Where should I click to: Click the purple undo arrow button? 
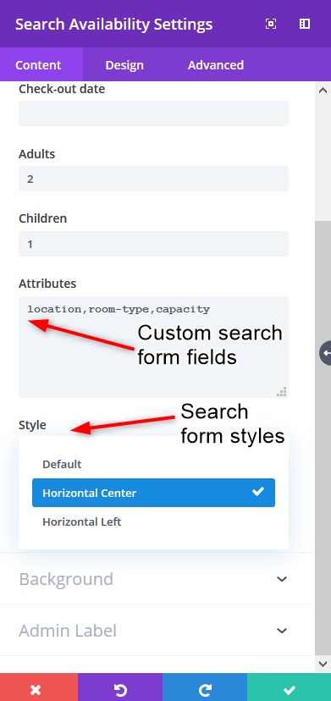[x=120, y=687]
